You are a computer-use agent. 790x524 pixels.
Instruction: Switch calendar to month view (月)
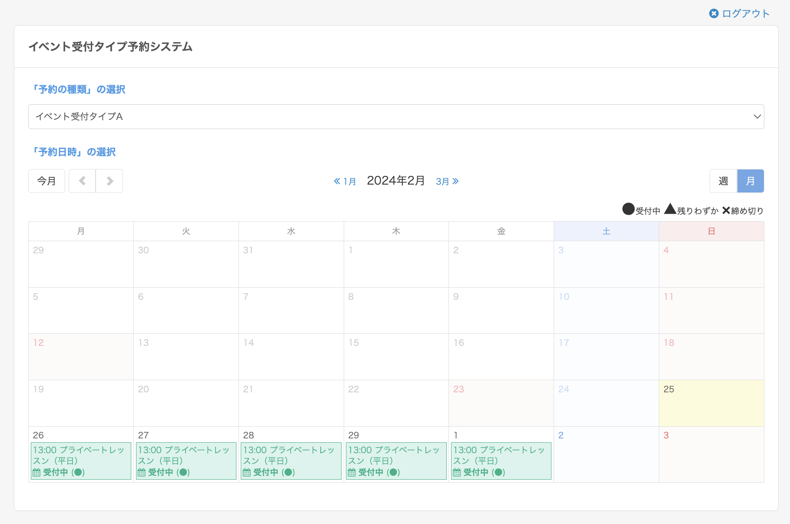[750, 181]
